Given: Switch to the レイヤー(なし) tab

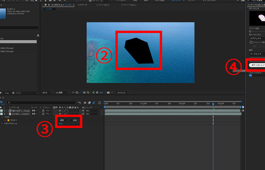Looking at the screenshot, I should 103,5.
